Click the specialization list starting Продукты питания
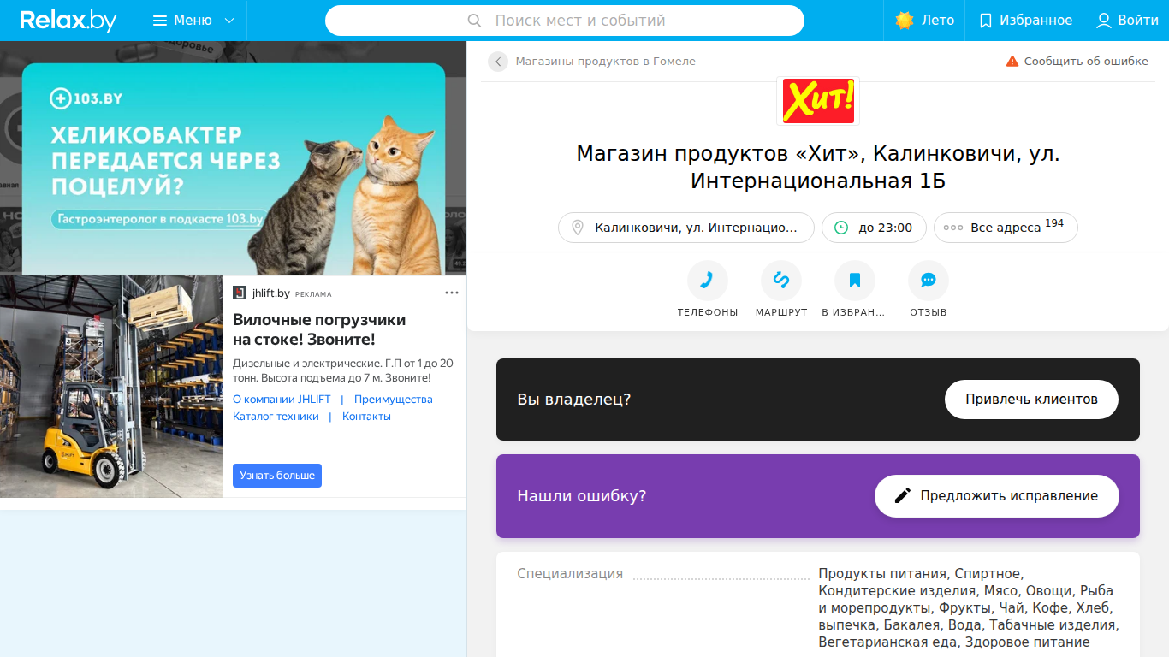 point(968,608)
